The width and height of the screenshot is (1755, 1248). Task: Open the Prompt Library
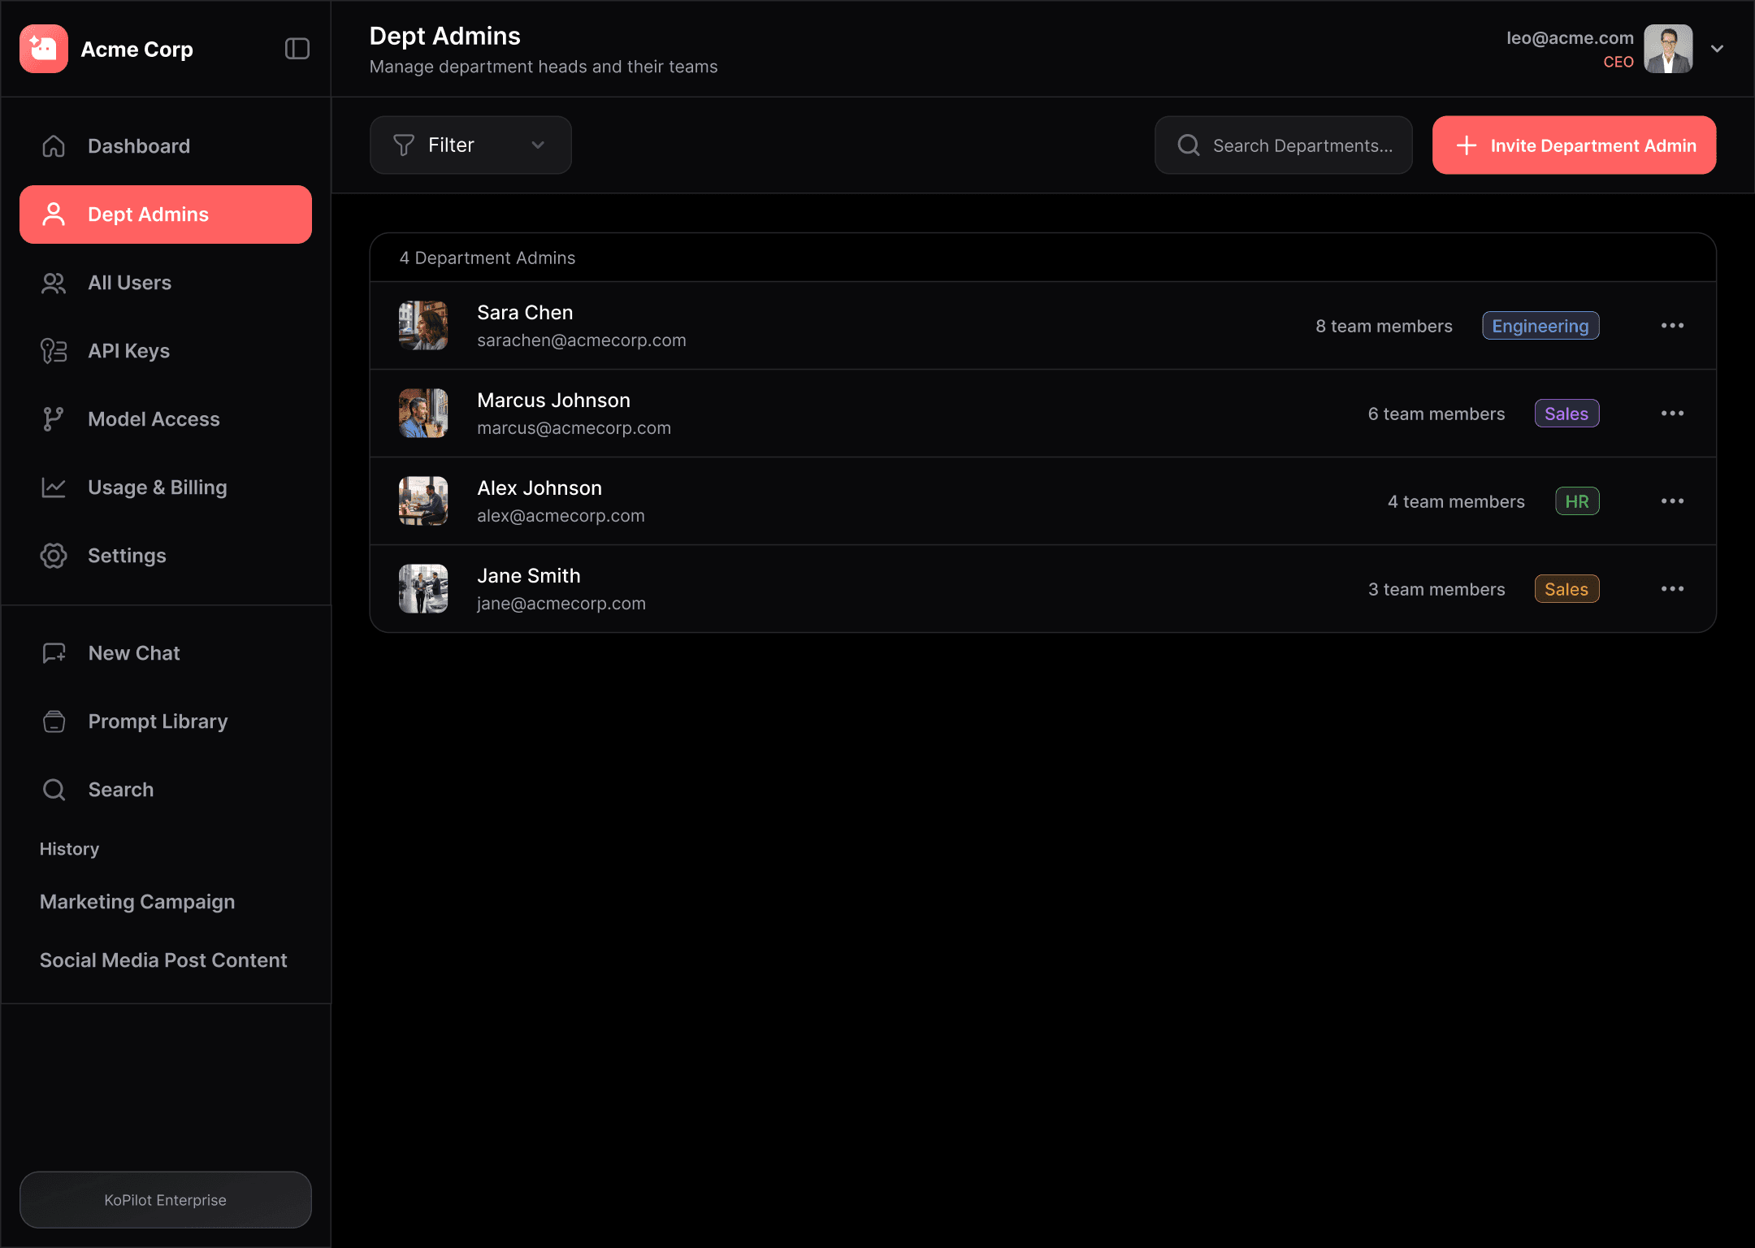coord(158,721)
